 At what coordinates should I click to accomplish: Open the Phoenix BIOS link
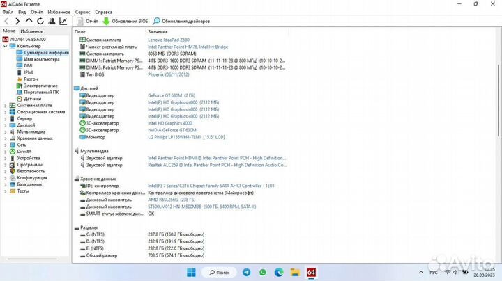[x=169, y=74]
